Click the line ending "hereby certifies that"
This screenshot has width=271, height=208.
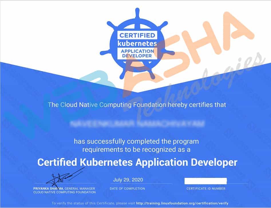pyautogui.click(x=137, y=105)
